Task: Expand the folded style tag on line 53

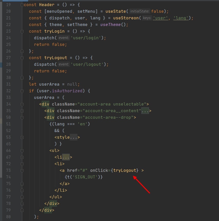Action: click(x=22, y=137)
